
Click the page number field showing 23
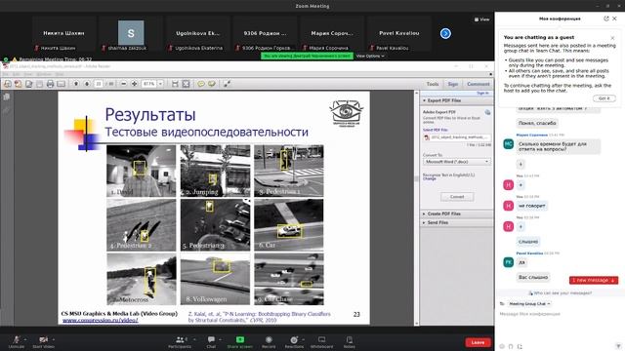(98, 84)
